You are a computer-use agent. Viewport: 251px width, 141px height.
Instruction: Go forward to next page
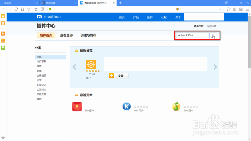pos(10,9)
